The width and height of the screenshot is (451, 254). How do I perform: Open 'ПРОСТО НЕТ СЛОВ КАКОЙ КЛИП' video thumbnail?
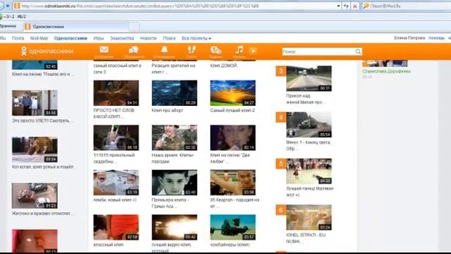point(116,93)
